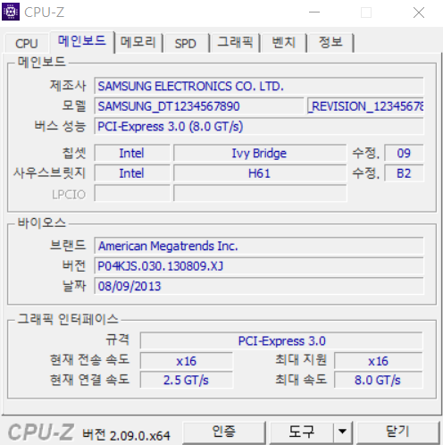This screenshot has height=445, width=443.
Task: Click the 제조사 label
Action: pos(68,86)
